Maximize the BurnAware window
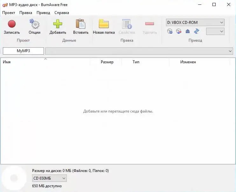Image resolution: width=236 pixels, height=192 pixels. [x=214, y=5]
